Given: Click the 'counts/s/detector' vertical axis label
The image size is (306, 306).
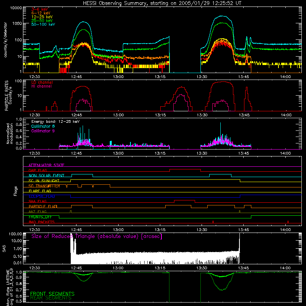Looking at the screenshot, I should tap(5, 40).
